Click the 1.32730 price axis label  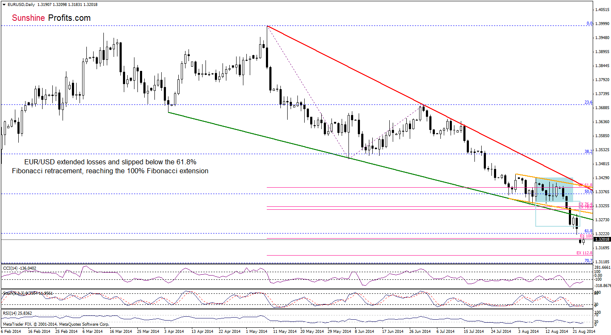pos(602,220)
